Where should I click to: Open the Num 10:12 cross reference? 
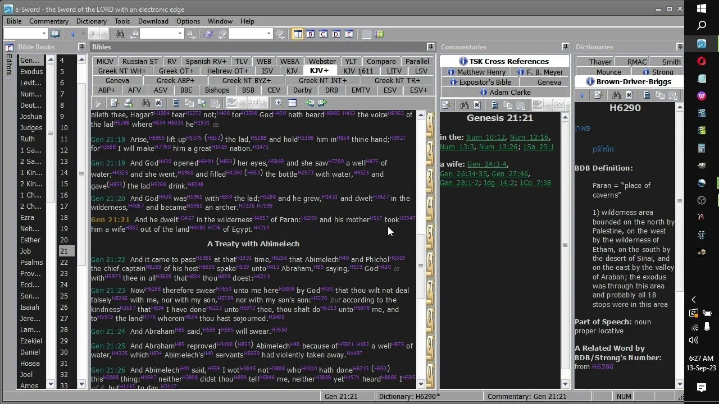(486, 137)
